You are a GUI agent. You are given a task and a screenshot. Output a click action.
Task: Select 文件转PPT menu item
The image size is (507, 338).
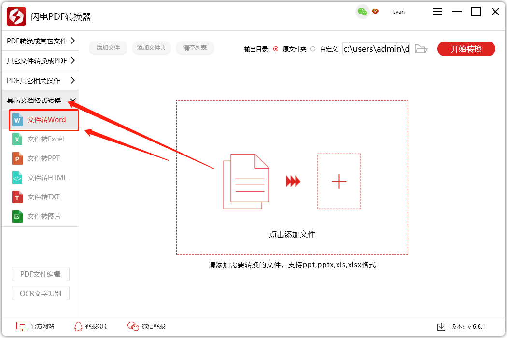coord(41,158)
